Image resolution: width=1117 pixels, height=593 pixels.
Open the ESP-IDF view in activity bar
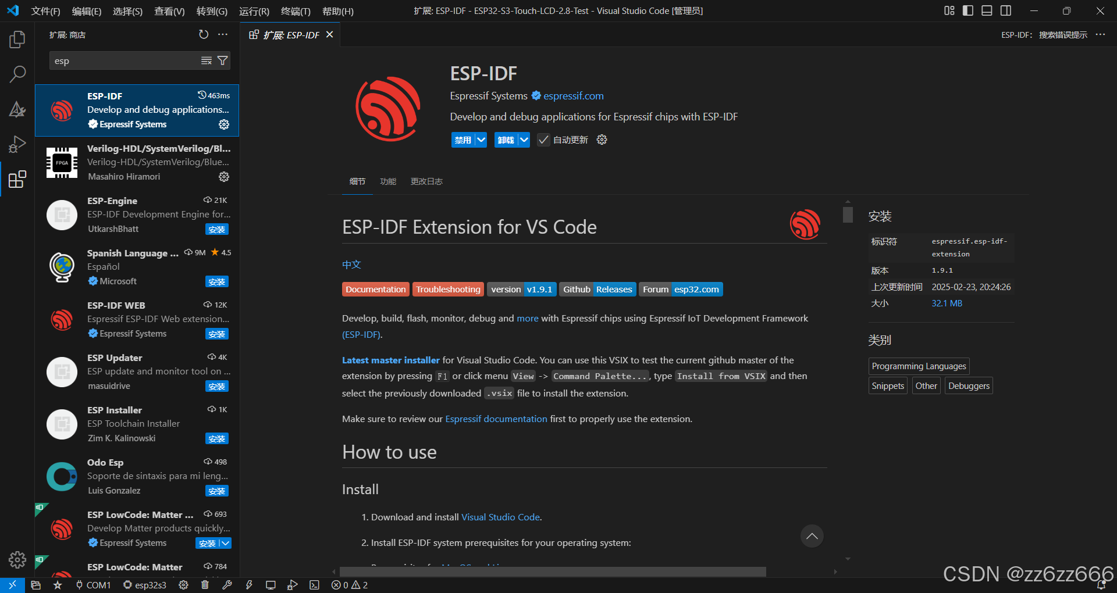coord(17,109)
